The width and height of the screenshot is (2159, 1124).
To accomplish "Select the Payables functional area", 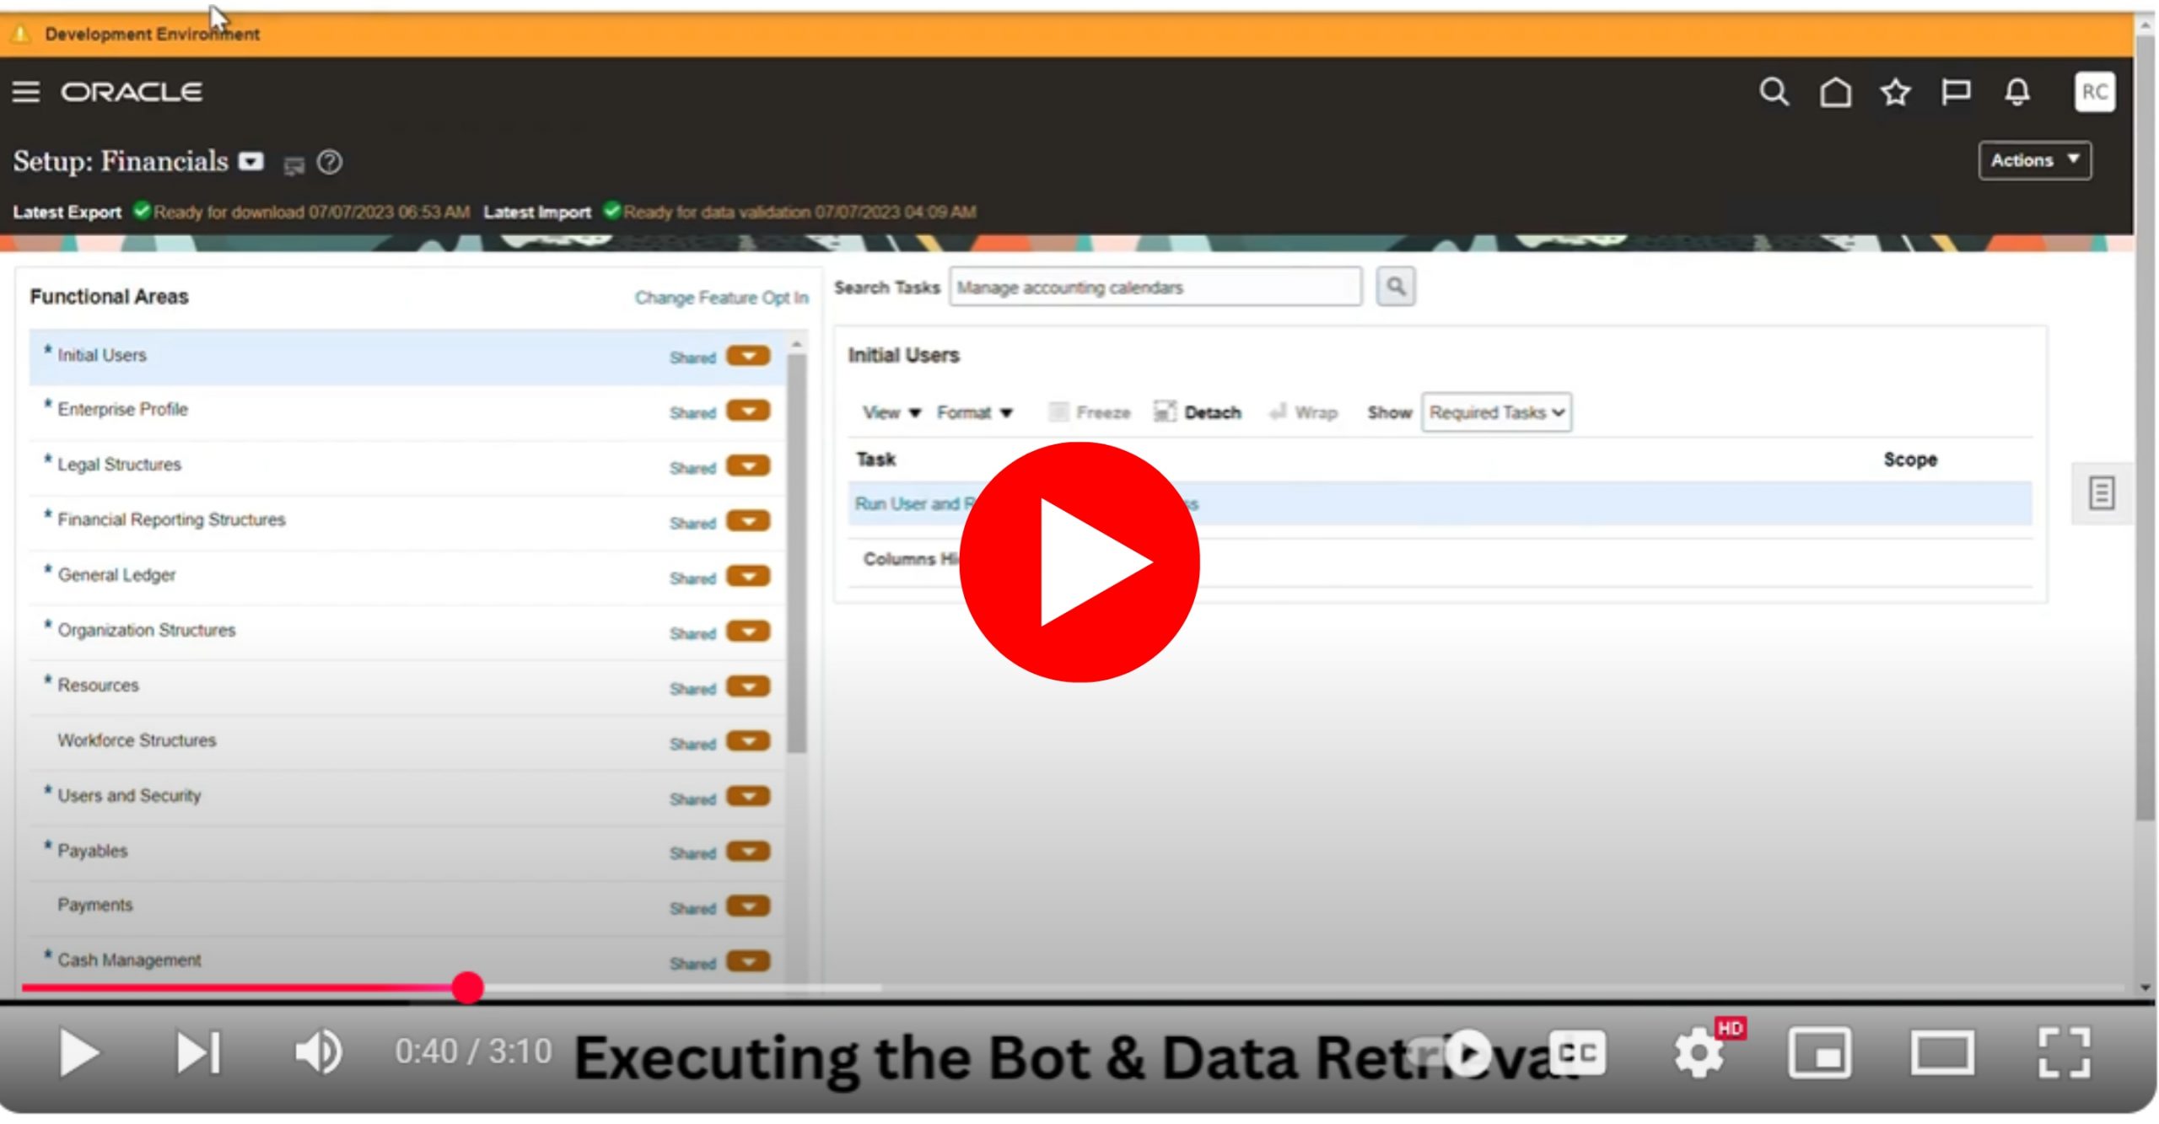I will tap(93, 851).
